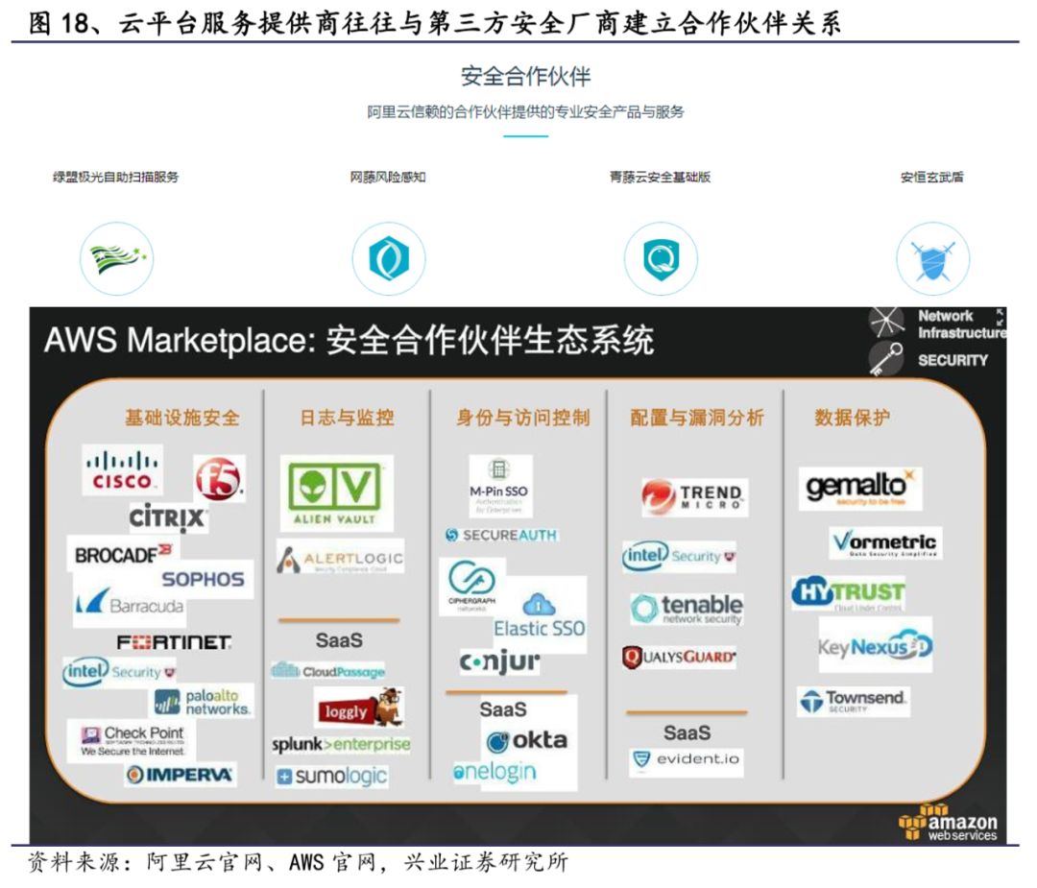Click the gemalto logo
Viewport: 1037px width, 888px height.
tap(859, 489)
